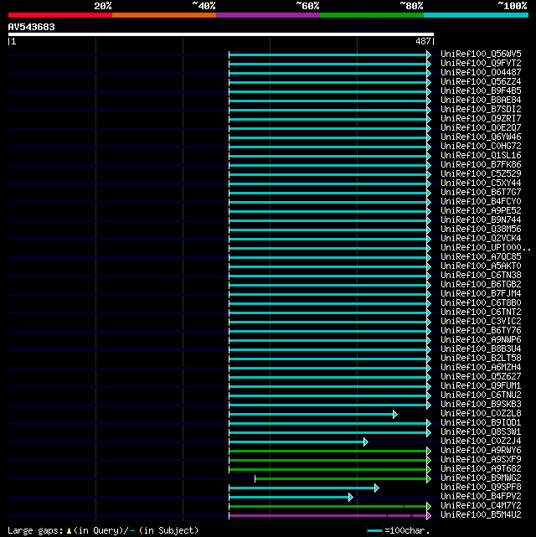Open hit UniRef100_Q56ZZ4 label

481,82
